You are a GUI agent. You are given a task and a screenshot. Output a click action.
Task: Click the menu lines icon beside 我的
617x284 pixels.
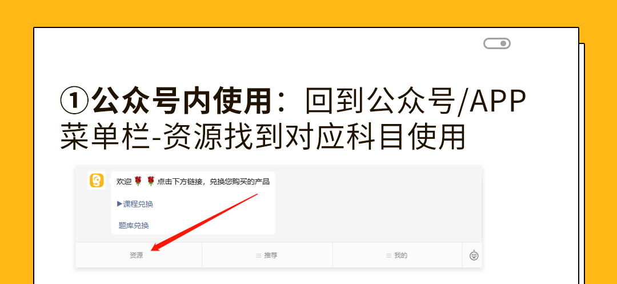click(388, 256)
